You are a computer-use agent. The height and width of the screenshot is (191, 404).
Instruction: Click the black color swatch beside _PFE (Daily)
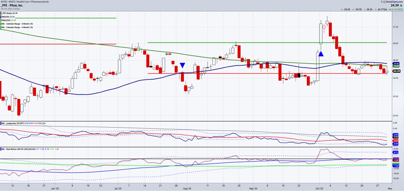point(1,13)
